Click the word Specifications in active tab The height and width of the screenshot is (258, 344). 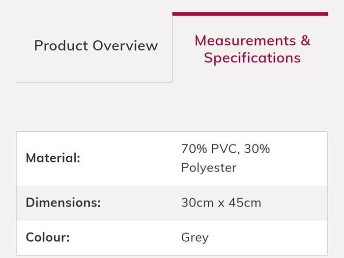coord(252,58)
